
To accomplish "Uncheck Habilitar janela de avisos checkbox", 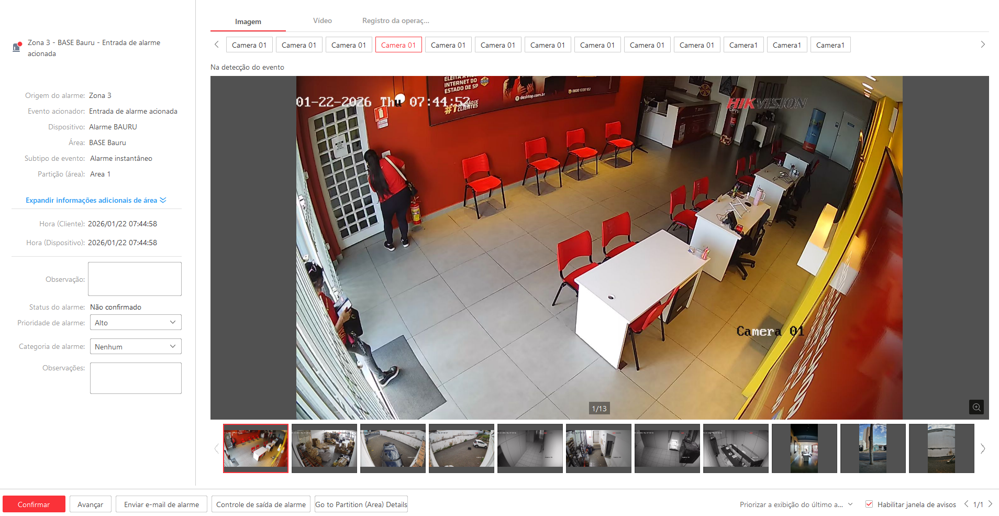I will (x=869, y=504).
